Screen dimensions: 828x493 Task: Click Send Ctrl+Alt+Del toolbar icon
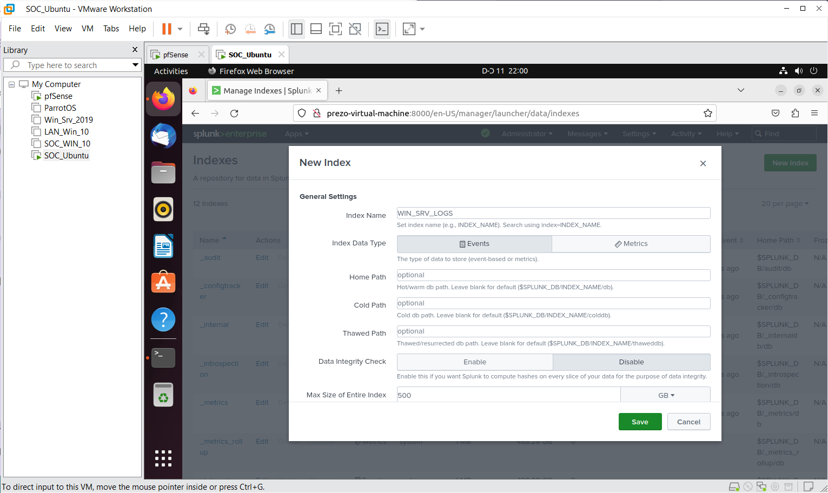click(x=204, y=29)
